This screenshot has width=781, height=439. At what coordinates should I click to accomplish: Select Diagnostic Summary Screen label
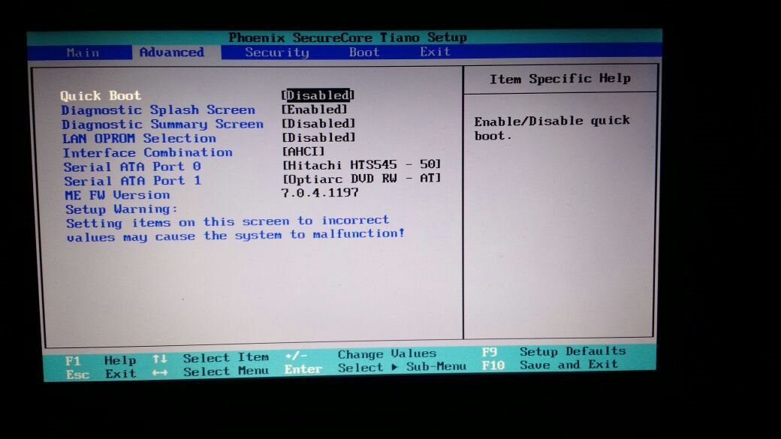pos(162,124)
